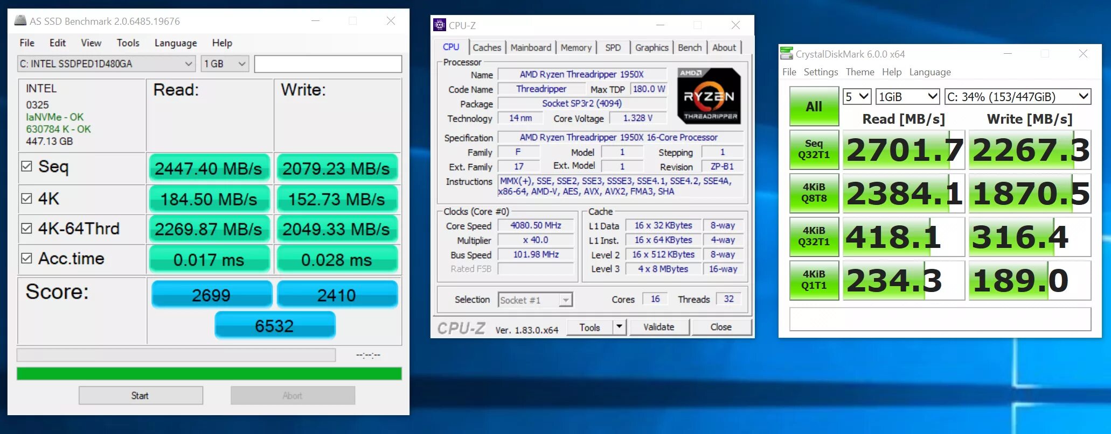Switch to the Bench tab in CPU-Z

point(690,47)
